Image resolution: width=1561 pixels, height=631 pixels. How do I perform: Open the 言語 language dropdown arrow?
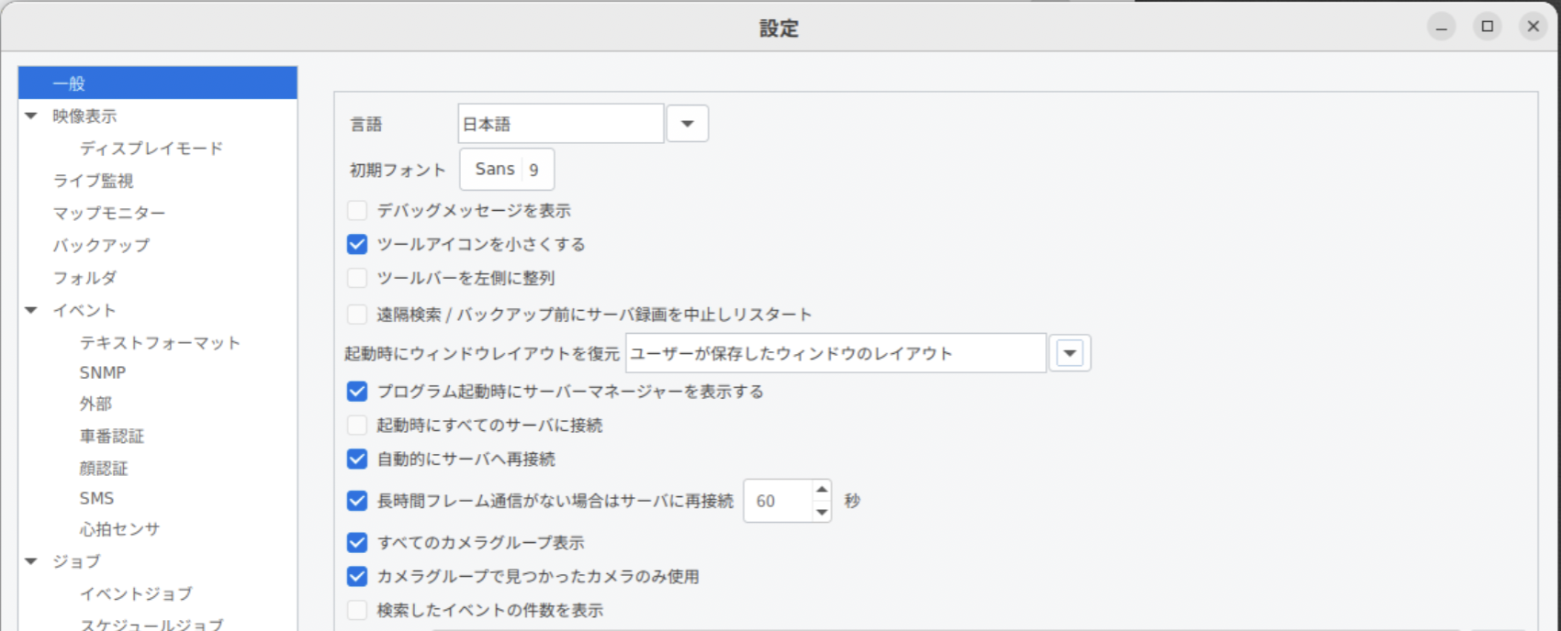687,124
